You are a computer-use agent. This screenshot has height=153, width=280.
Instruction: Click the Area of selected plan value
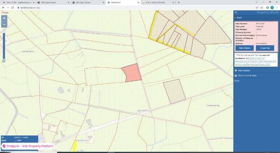(x=261, y=35)
